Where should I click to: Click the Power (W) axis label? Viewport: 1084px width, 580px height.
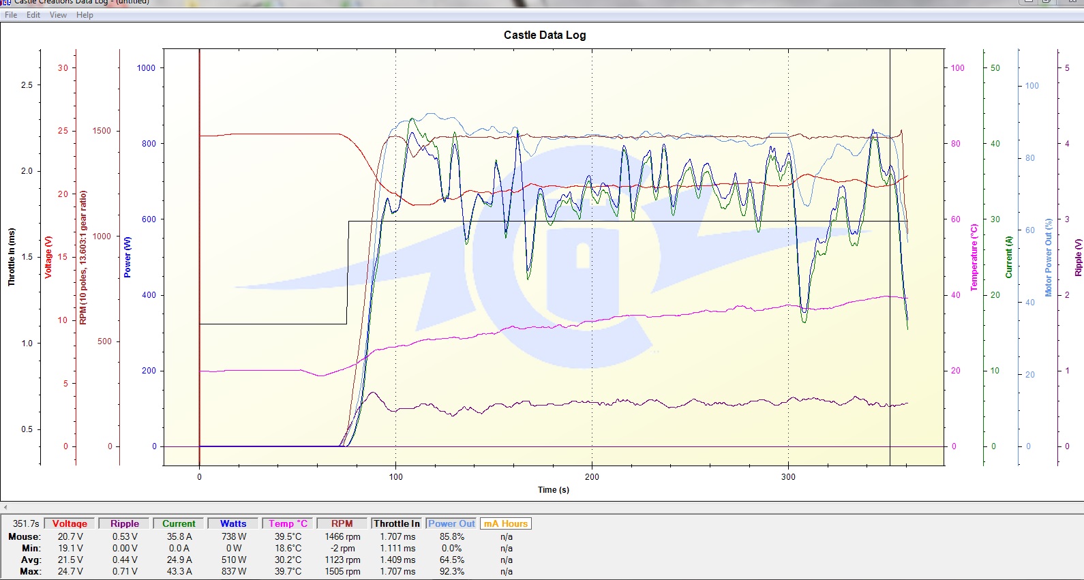pyautogui.click(x=127, y=257)
